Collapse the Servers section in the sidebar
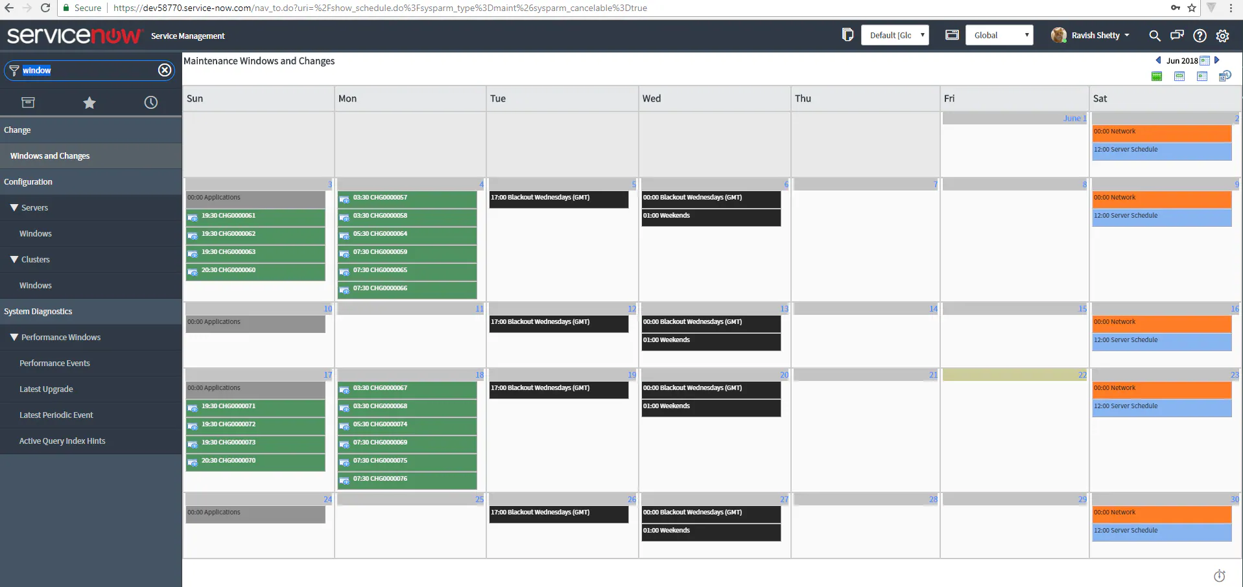Screen dimensions: 1243x587 13,207
